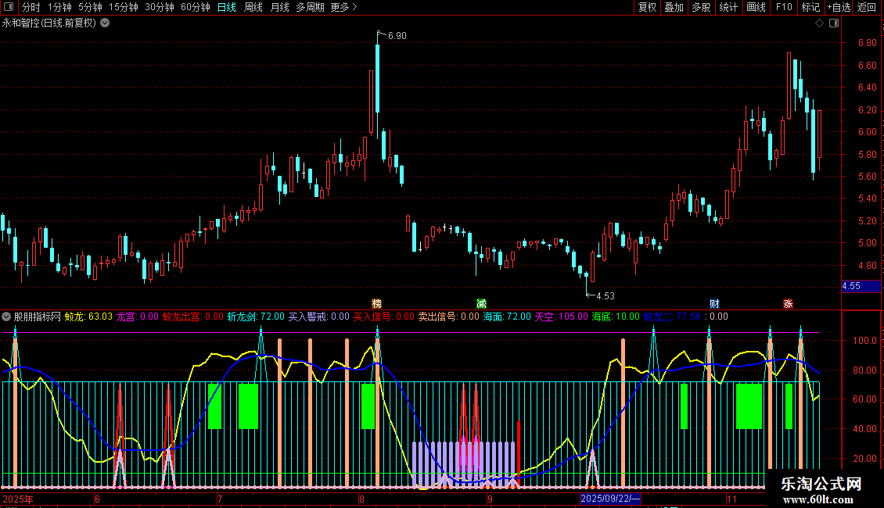Click the 4.55 price tag on axis
The width and height of the screenshot is (884, 508).
(861, 286)
